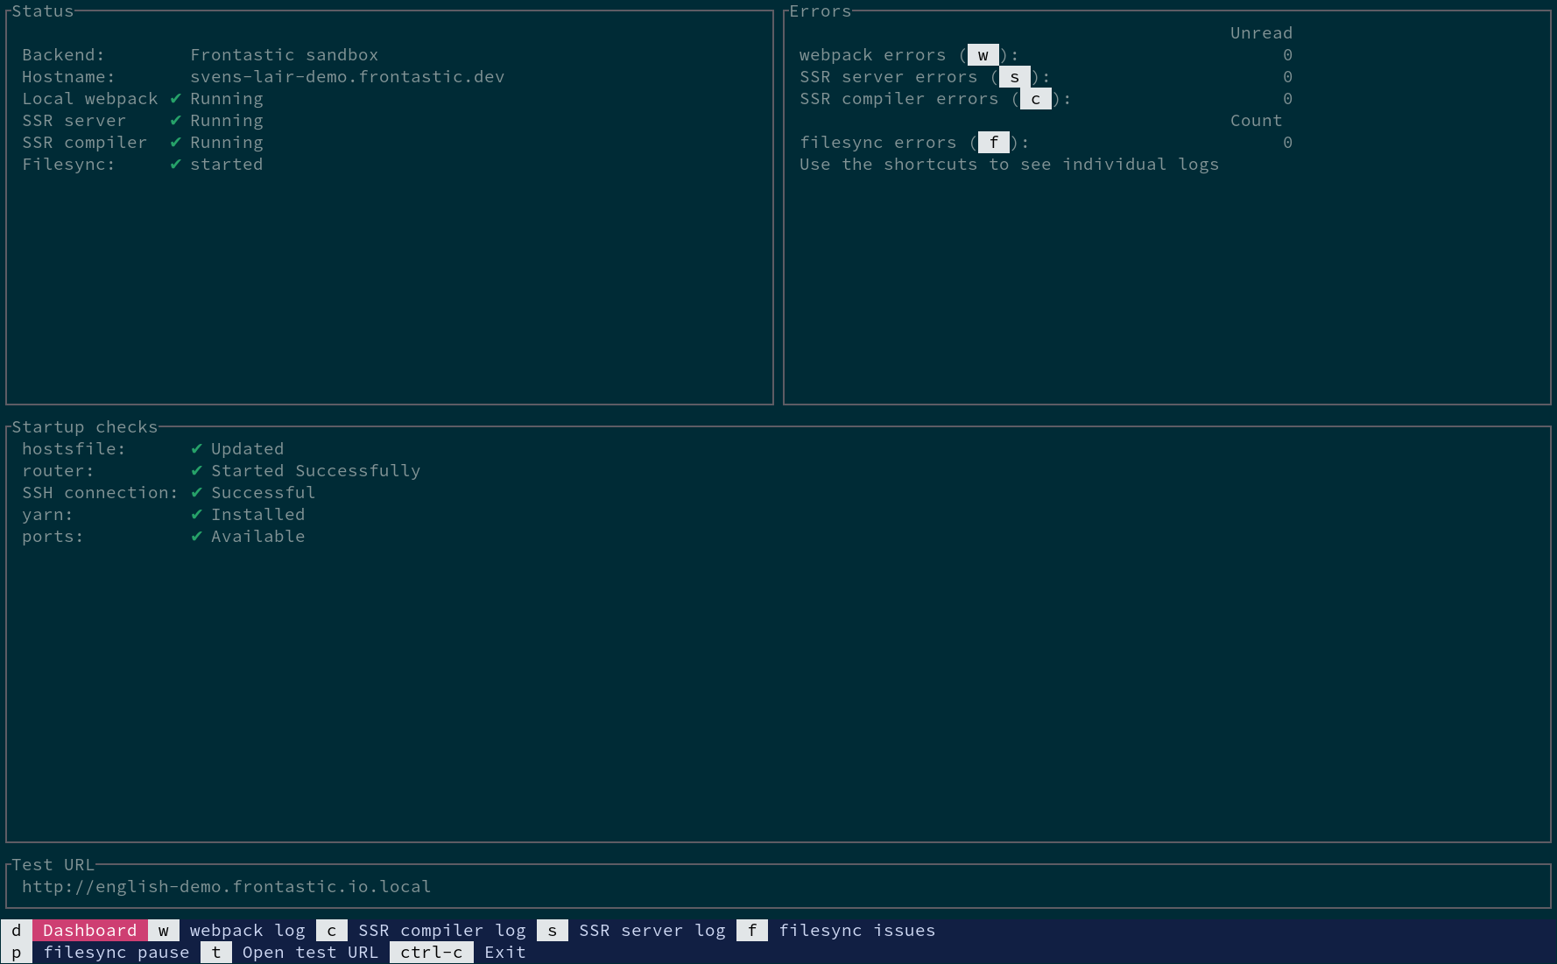Click the ctrl-c key badge
Image resolution: width=1557 pixels, height=964 pixels.
click(432, 952)
